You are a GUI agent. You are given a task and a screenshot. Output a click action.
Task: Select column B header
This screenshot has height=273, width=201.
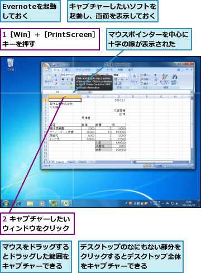(x=88, y=96)
